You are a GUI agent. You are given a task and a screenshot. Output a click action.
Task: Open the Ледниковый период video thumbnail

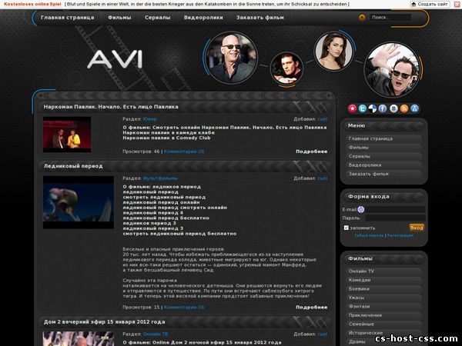pyautogui.click(x=79, y=202)
